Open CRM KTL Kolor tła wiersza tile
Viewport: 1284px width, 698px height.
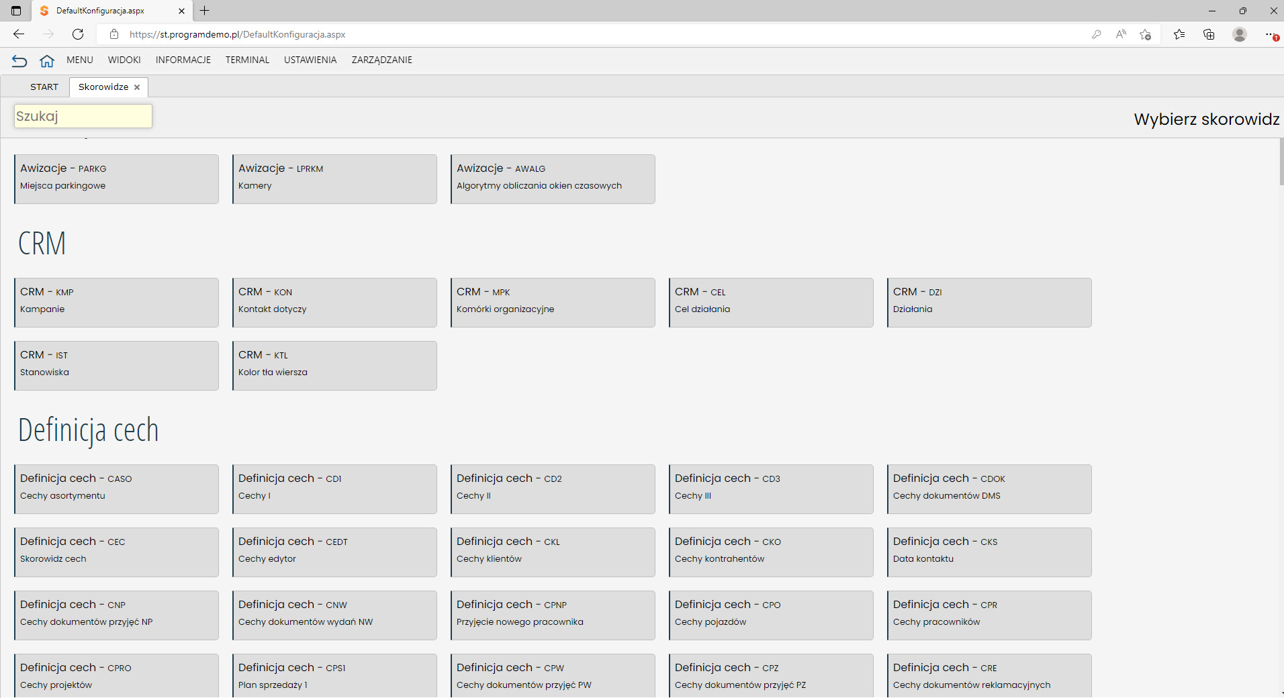click(334, 366)
